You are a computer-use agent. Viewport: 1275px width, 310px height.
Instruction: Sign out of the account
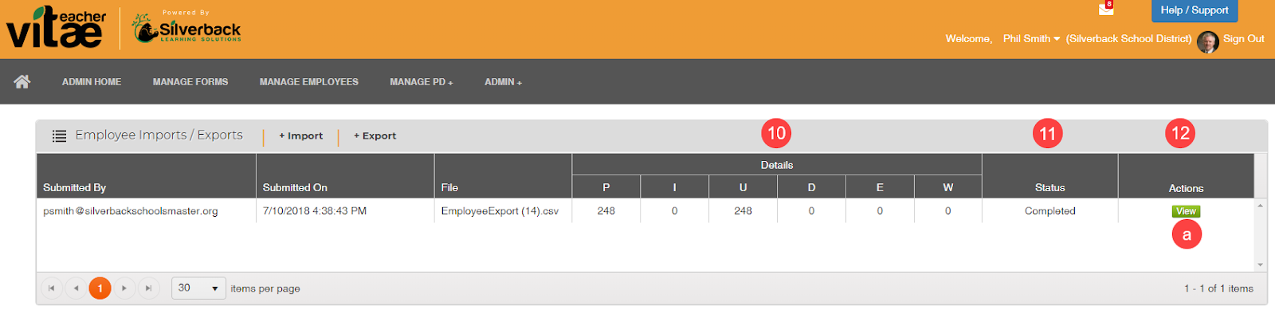pos(1243,38)
